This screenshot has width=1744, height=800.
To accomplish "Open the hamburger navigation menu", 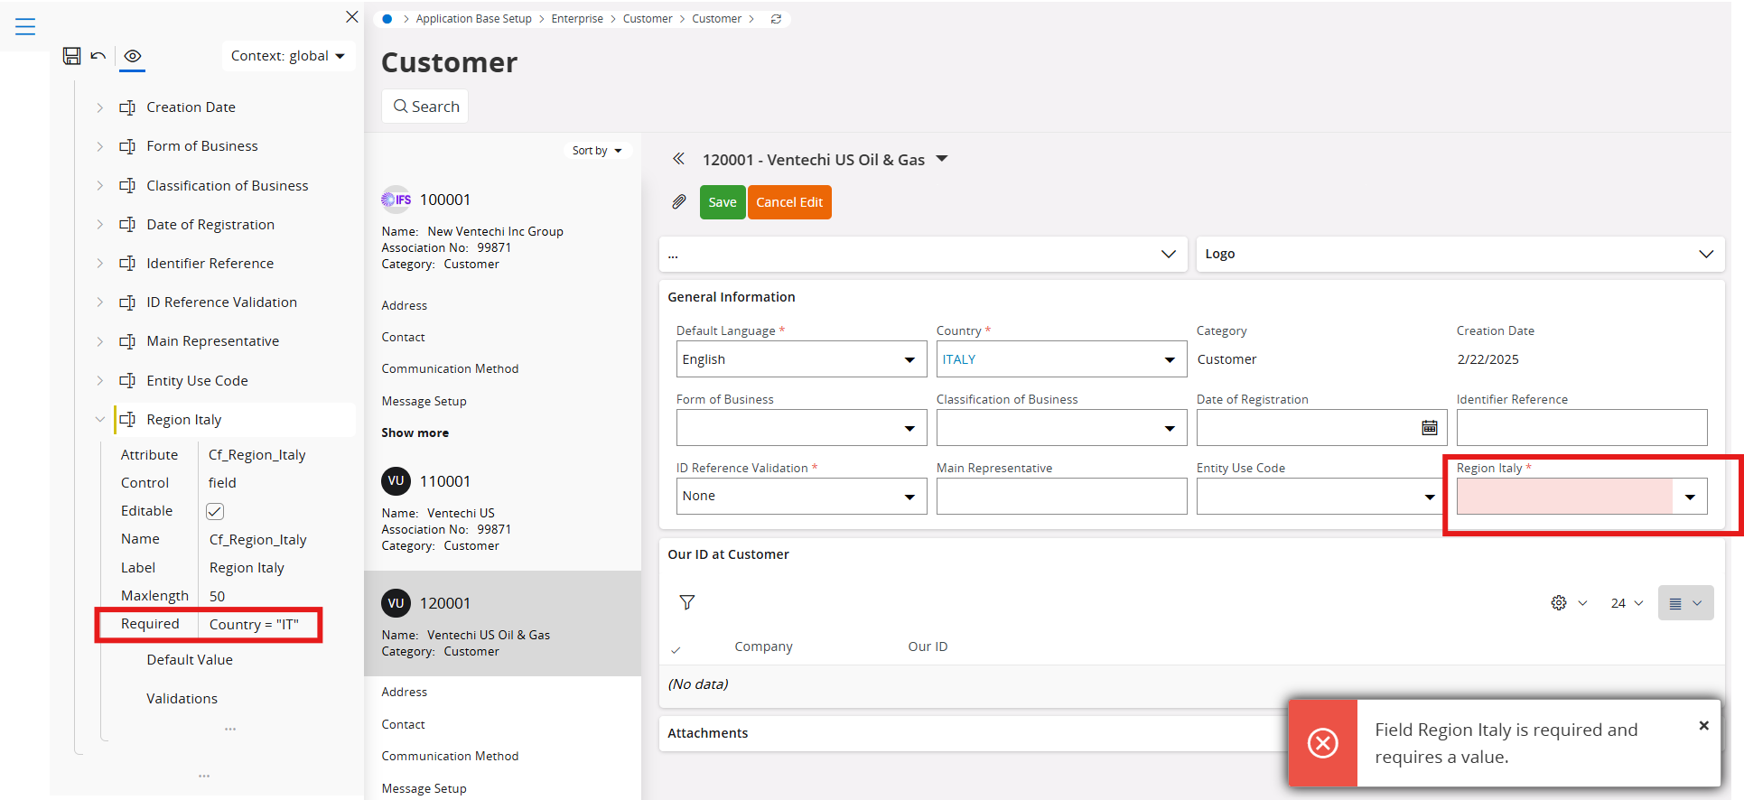I will pos(25,27).
